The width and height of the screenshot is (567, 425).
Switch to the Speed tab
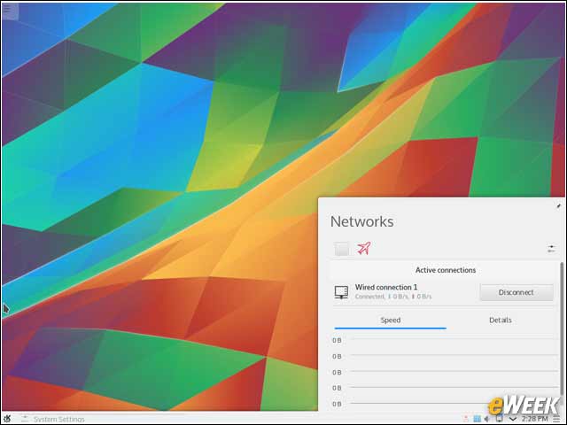click(x=390, y=321)
